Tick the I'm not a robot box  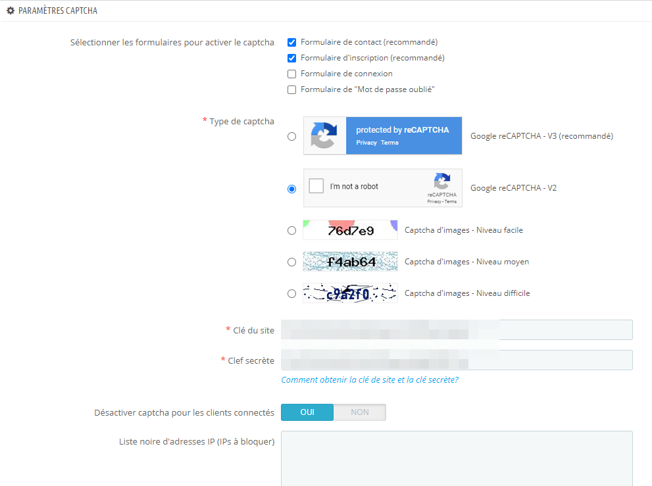[x=316, y=186]
